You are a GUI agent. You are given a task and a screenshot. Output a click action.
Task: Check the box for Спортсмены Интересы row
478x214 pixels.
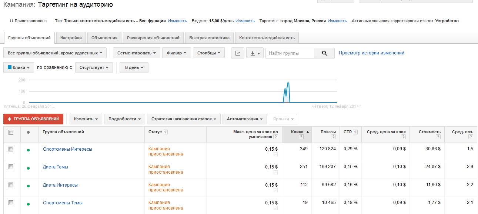[x=11, y=149]
